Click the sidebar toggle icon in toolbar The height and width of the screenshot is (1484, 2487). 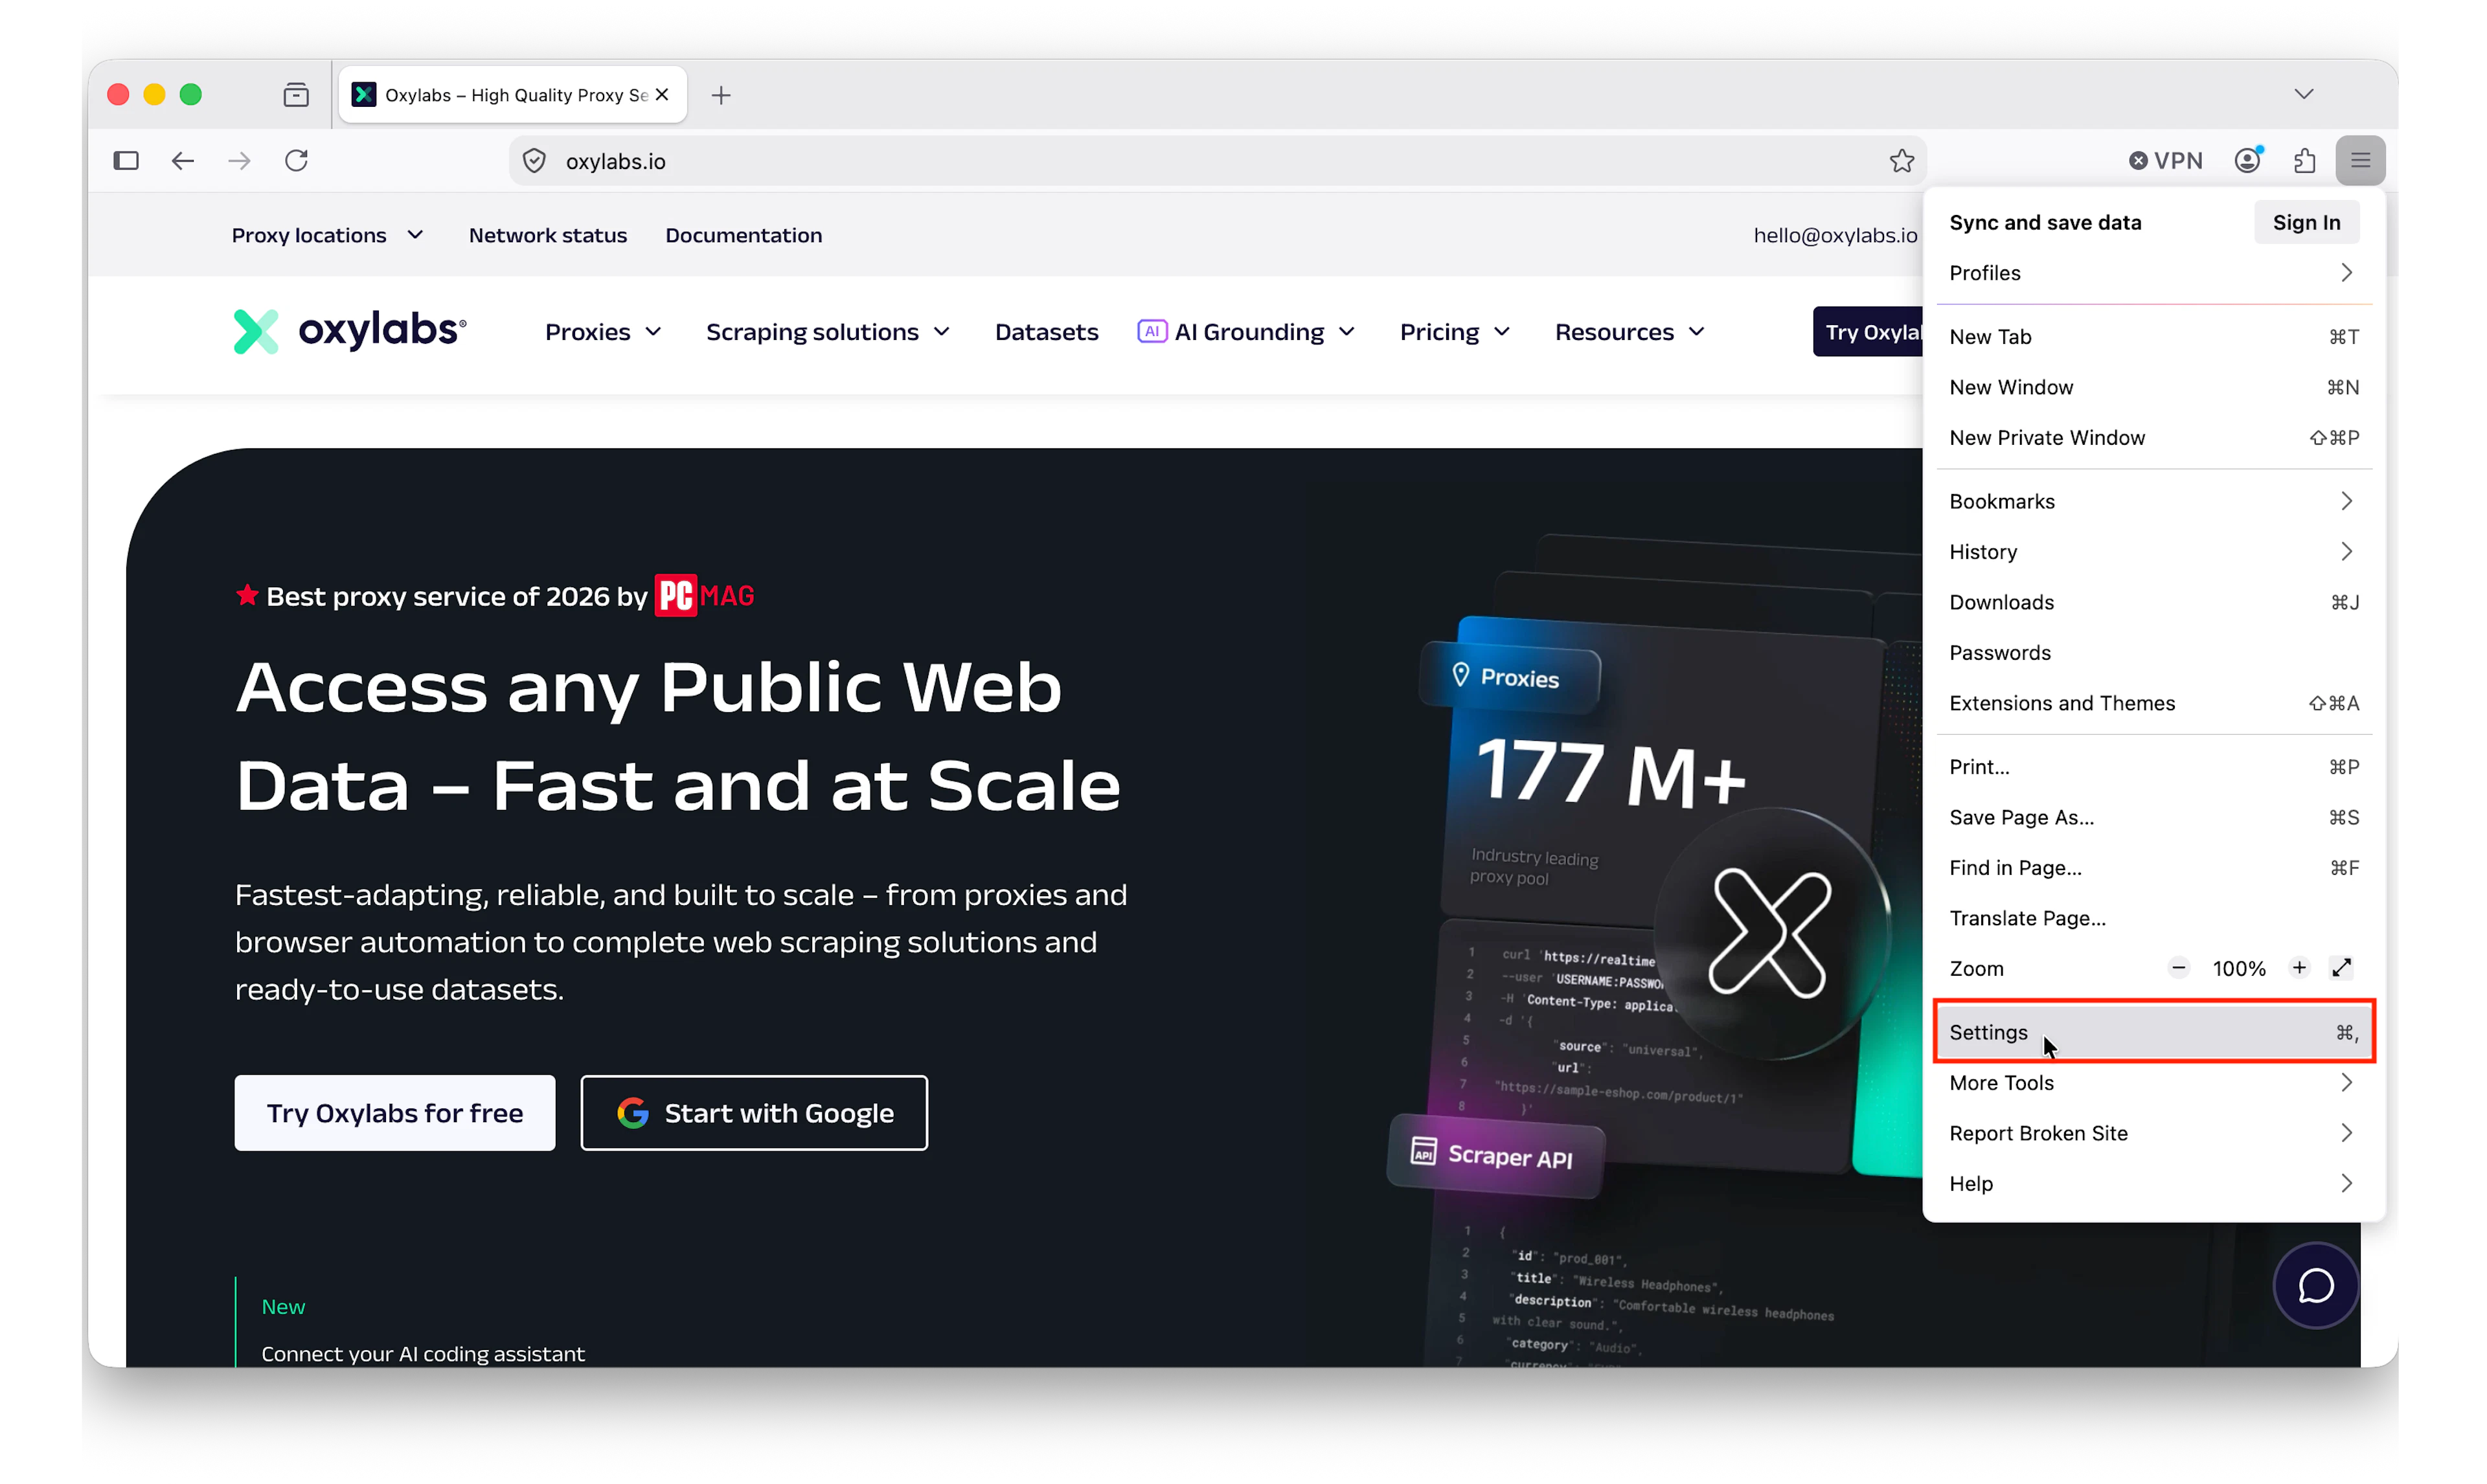tap(126, 160)
